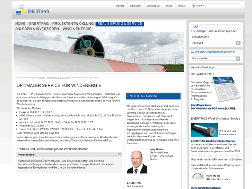Click the Die Windkraft magazine thumbnail
Image resolution: width=252 pixels, height=189 pixels.
227,89
